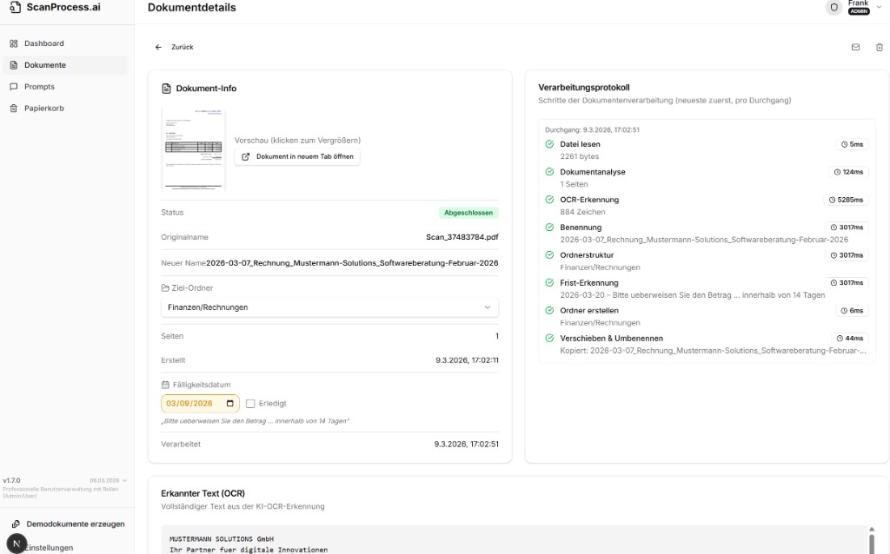Viewport: 890px width, 554px height.
Task: Click the Dashboard grid icon
Action: pos(14,43)
